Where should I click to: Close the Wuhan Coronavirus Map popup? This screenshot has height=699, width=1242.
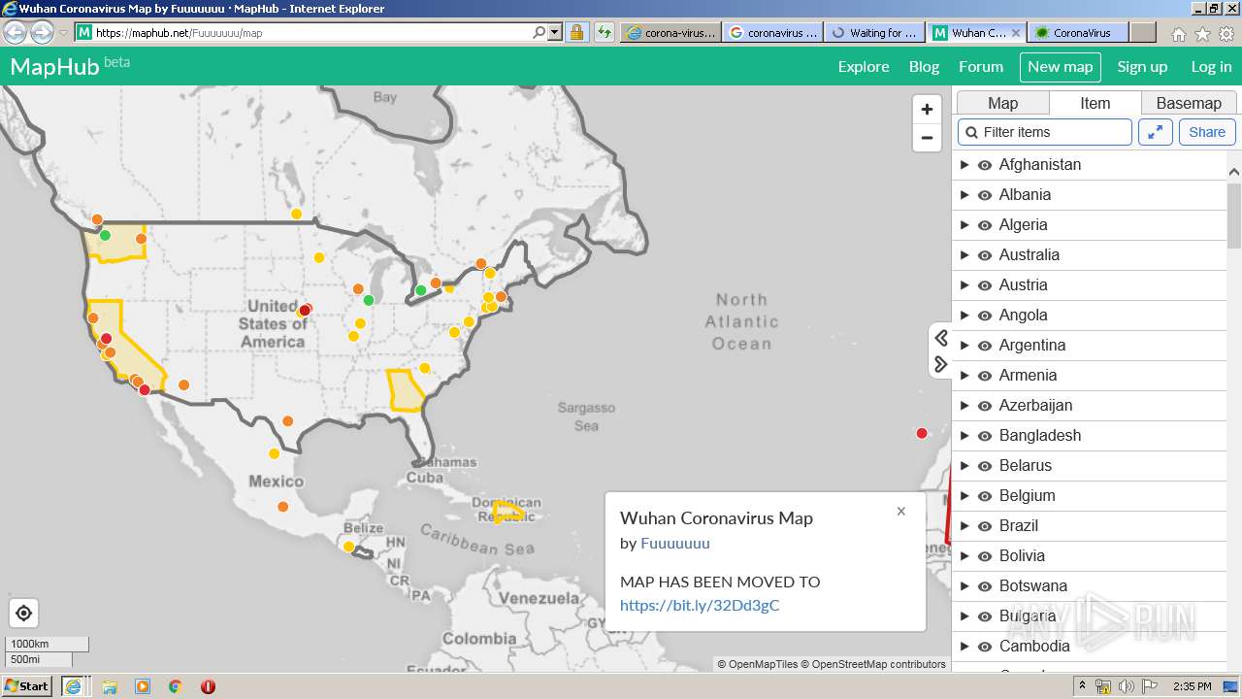click(900, 511)
